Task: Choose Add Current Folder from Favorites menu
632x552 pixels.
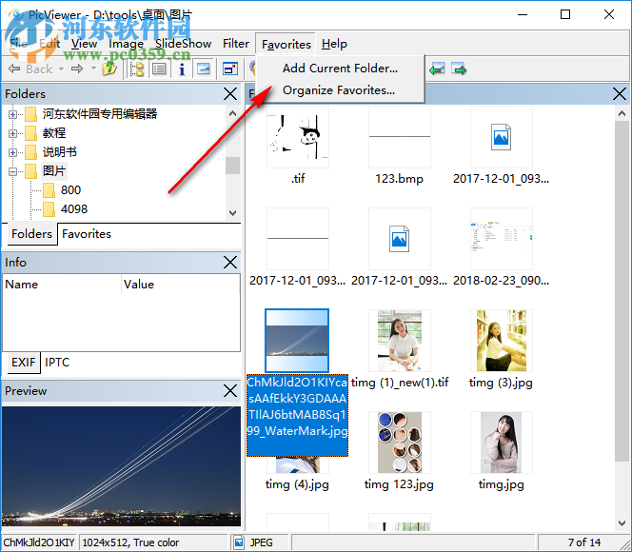Action: point(340,69)
